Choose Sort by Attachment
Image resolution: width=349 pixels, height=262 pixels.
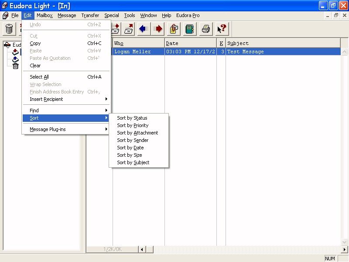point(139,133)
